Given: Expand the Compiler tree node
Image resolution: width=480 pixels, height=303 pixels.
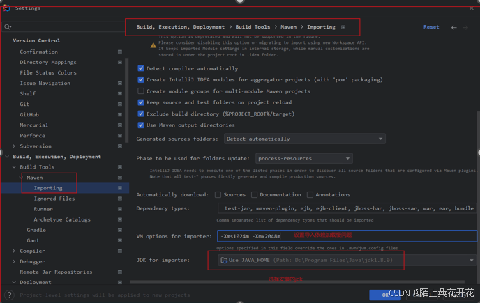Looking at the screenshot, I should (x=14, y=251).
